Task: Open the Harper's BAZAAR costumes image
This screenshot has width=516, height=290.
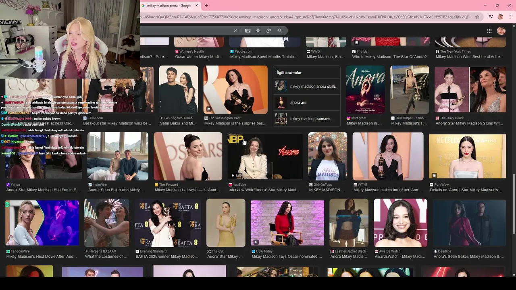Action: [106, 223]
